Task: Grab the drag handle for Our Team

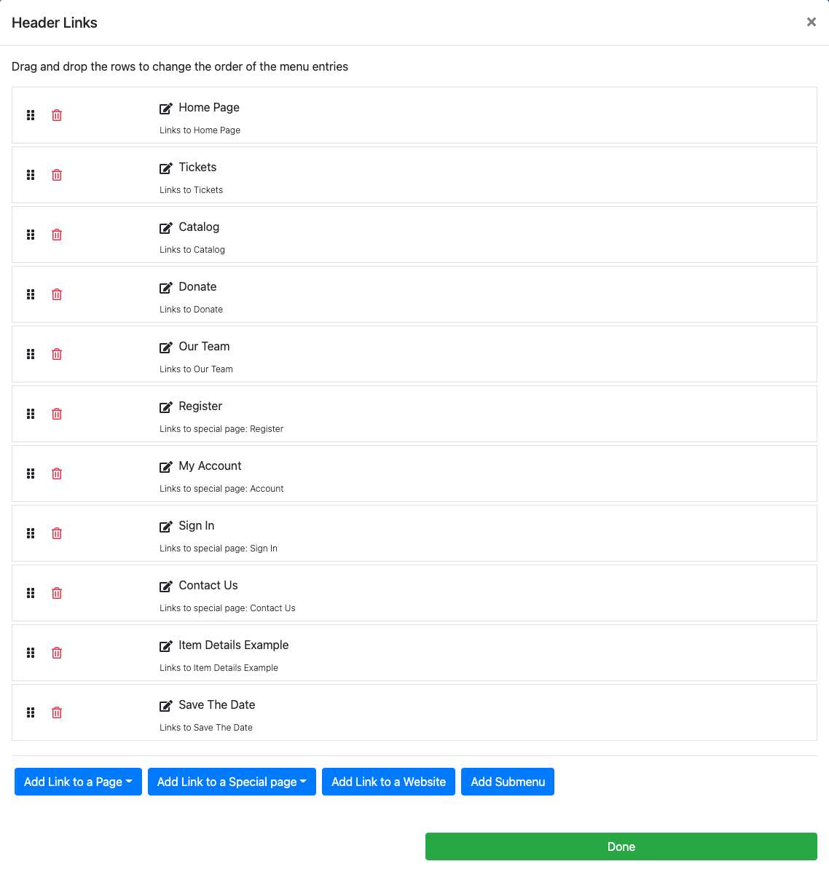Action: point(31,354)
